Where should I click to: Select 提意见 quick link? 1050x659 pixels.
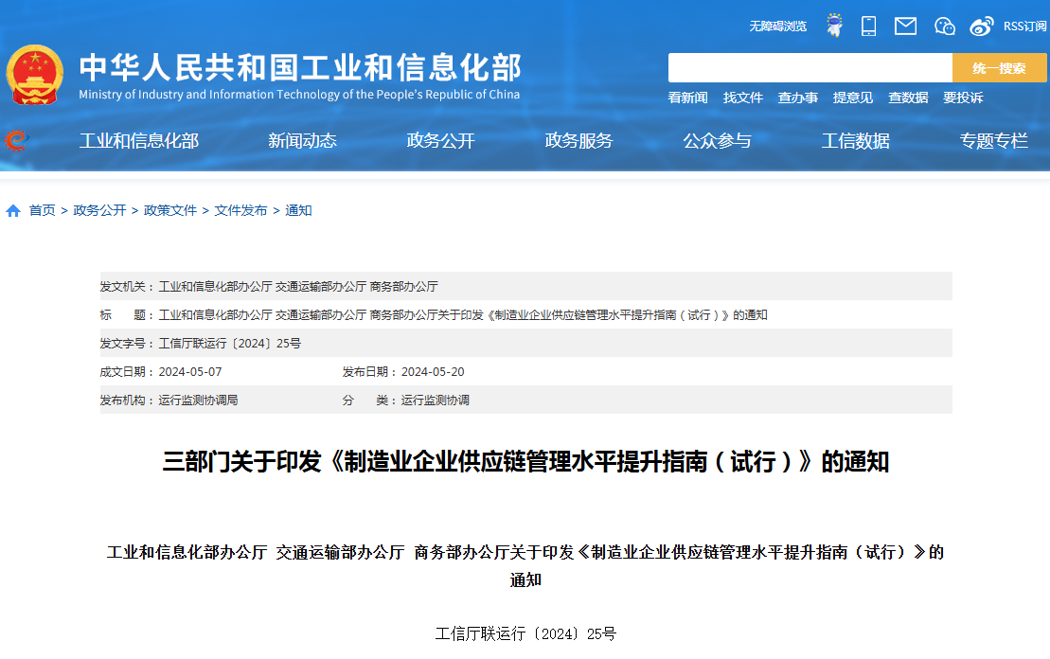[852, 98]
